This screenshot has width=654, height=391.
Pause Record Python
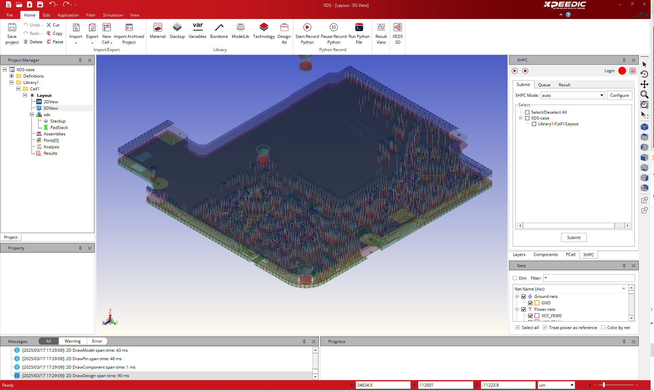pos(333,34)
